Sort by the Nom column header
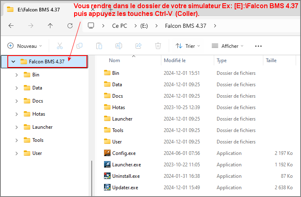The image size is (301, 197). click(114, 60)
